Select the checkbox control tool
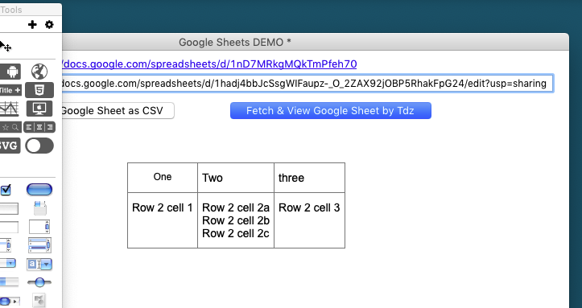582x308 pixels. [6, 190]
